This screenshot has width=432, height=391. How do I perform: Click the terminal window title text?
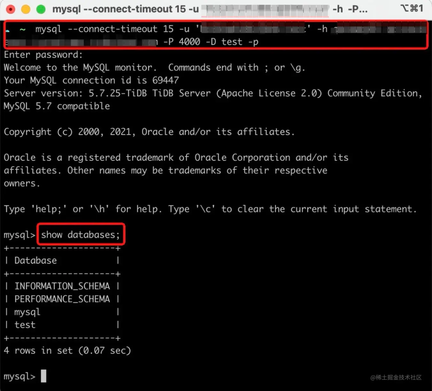(x=210, y=9)
